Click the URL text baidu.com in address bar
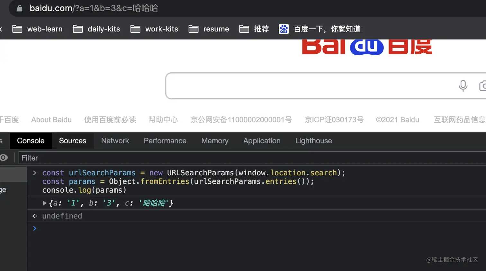The height and width of the screenshot is (271, 486). point(51,8)
